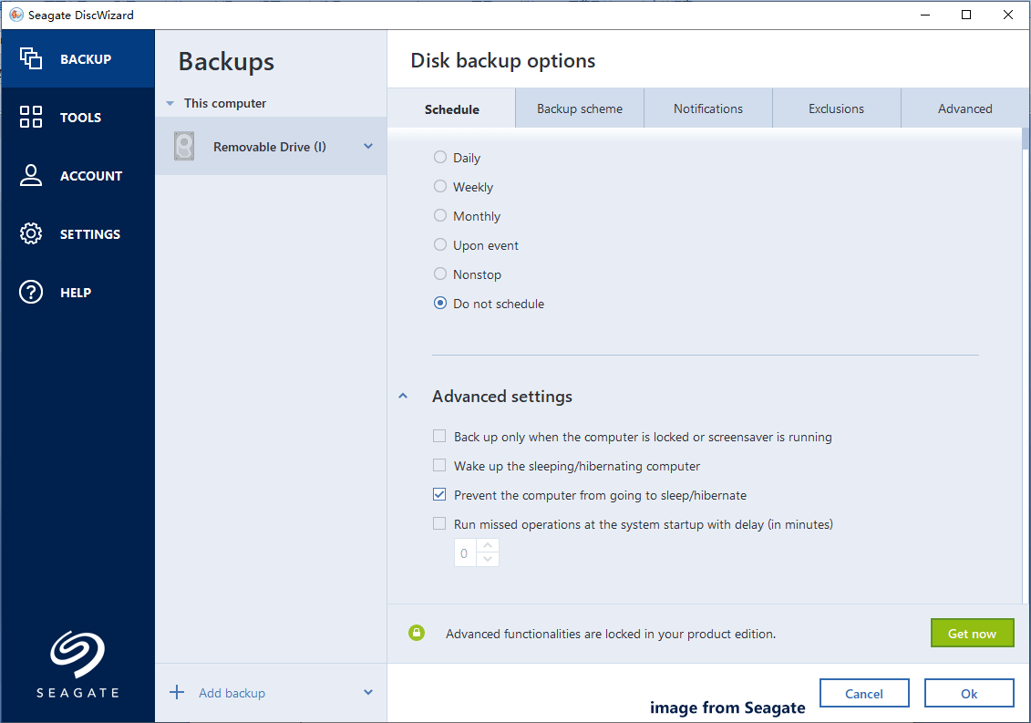The image size is (1031, 723).
Task: Switch to the Backup scheme tab
Action: [579, 108]
